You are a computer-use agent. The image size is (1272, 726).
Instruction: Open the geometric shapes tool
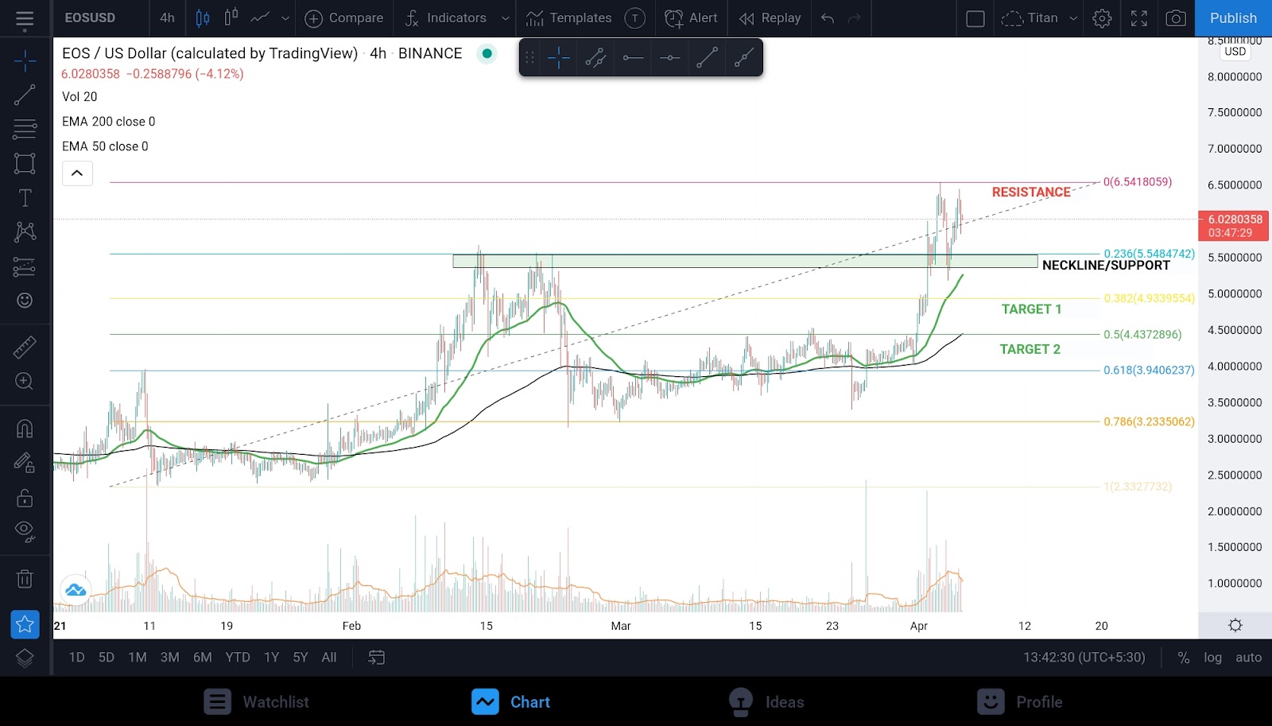25,163
